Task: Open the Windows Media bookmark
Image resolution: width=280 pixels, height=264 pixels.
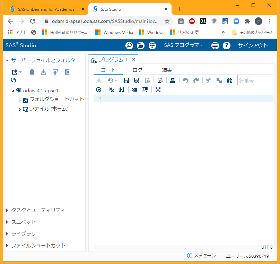Action: [x=114, y=32]
